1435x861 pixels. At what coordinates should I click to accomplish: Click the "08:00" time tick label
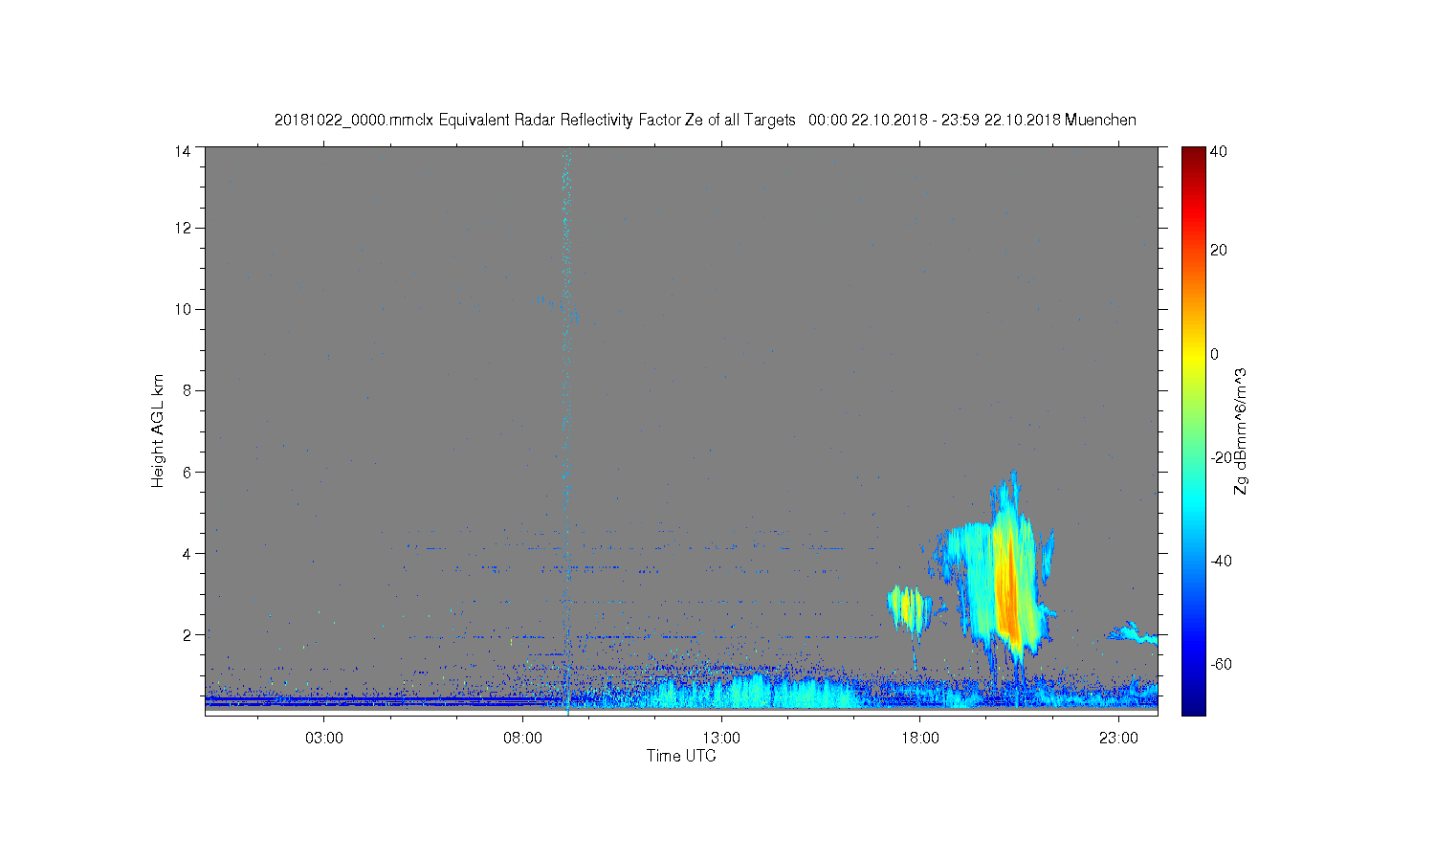523,739
